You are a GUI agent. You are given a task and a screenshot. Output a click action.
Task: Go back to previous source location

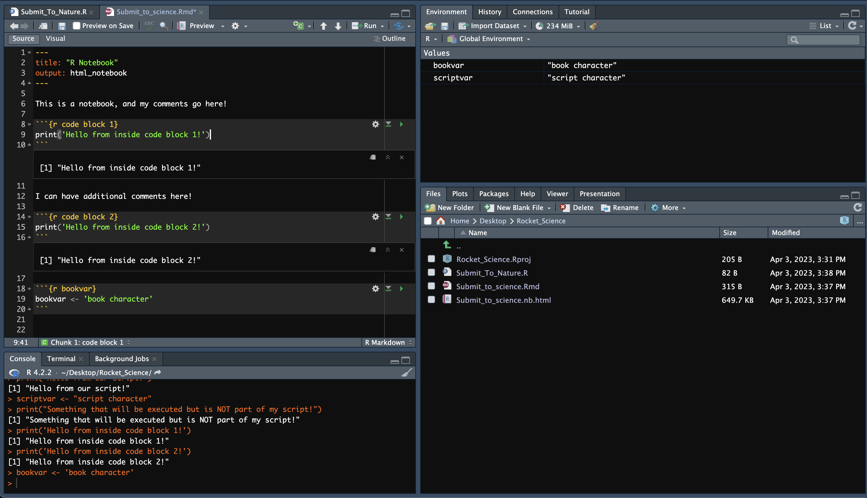[14, 26]
